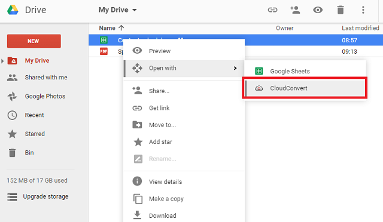Click the Move to folder icon
The height and width of the screenshot is (222, 383).
[137, 125]
